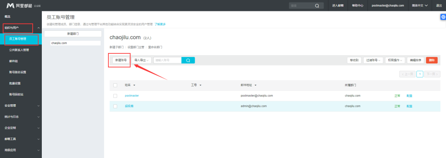Click the 请输入账号 search input field

pos(168,60)
